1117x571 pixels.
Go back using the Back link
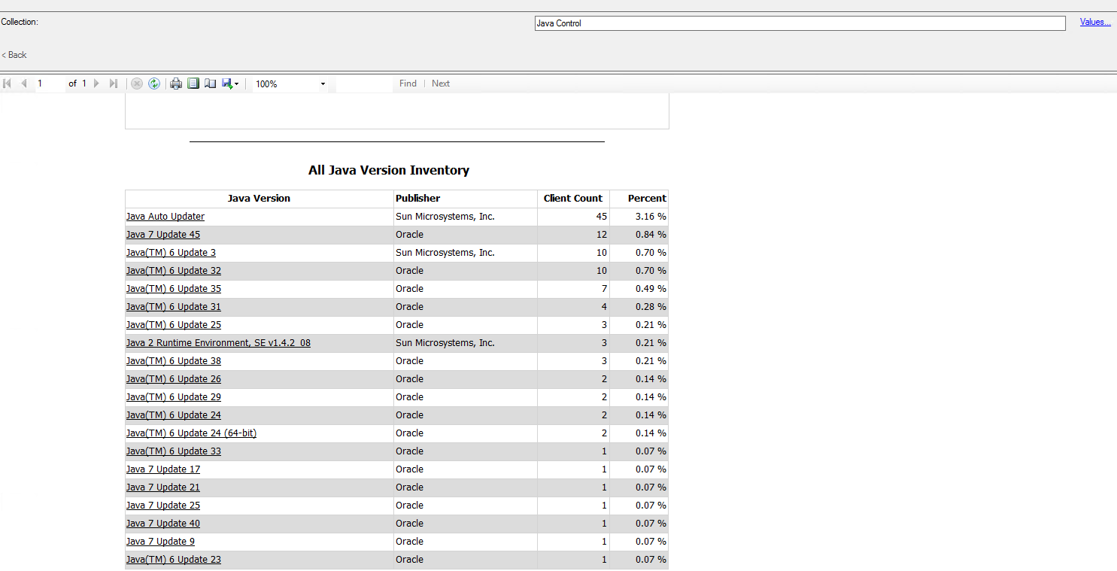(14, 55)
